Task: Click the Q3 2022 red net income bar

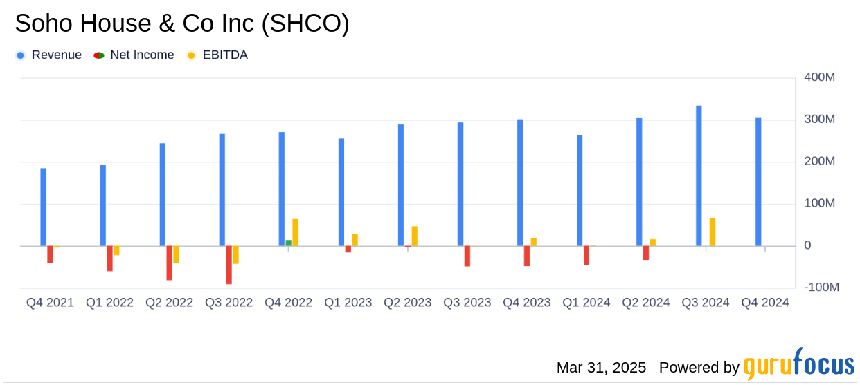Action: click(x=229, y=265)
